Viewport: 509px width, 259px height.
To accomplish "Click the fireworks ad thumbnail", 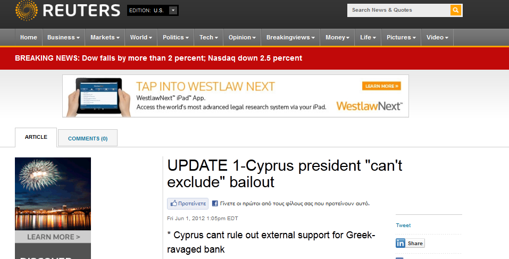I will coord(53,194).
